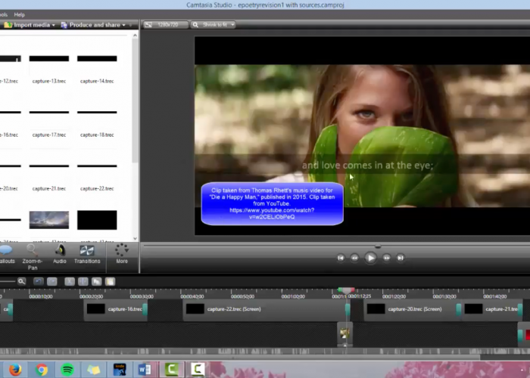Open Firefox from the taskbar
The height and width of the screenshot is (378, 530).
tap(15, 370)
